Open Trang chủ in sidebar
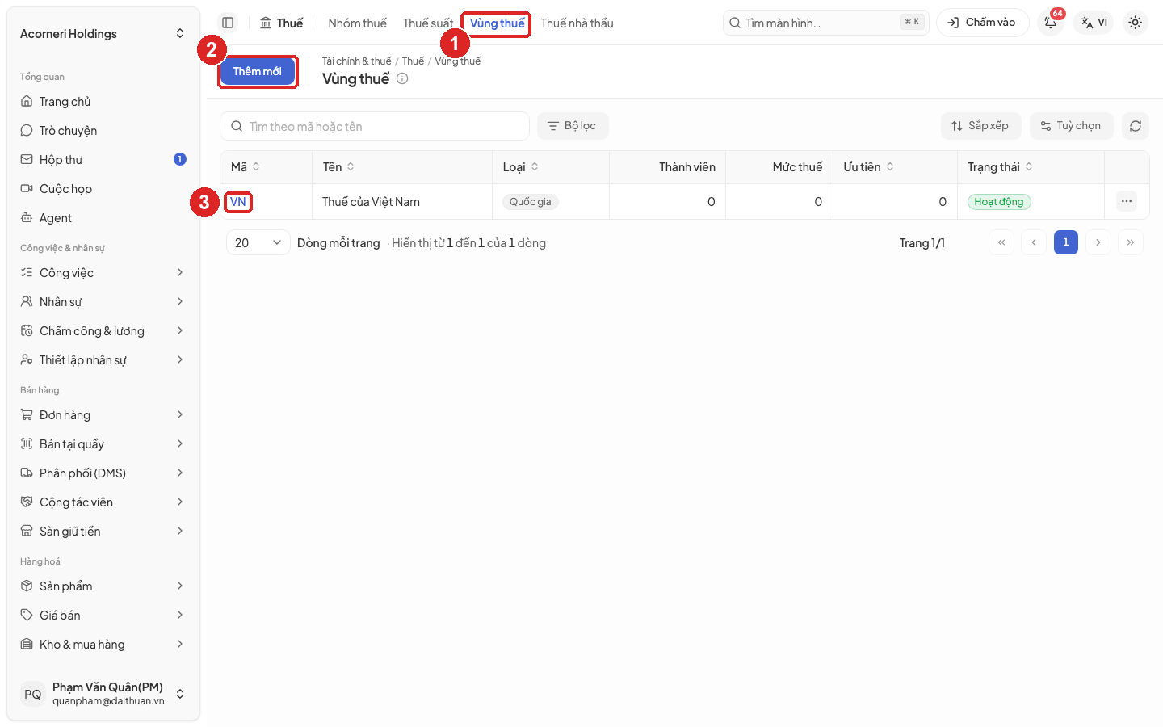This screenshot has width=1163, height=727. [103, 102]
